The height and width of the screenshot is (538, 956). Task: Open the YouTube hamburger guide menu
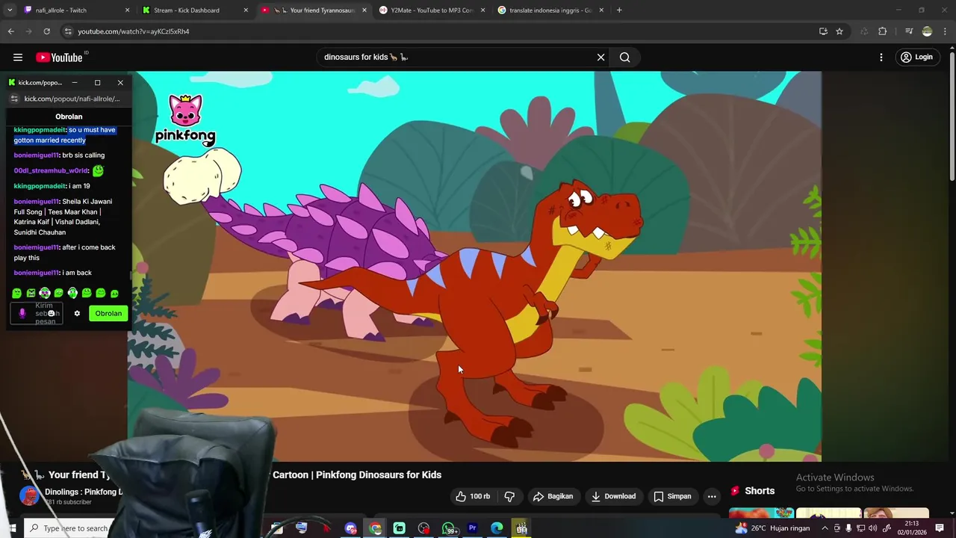click(17, 58)
